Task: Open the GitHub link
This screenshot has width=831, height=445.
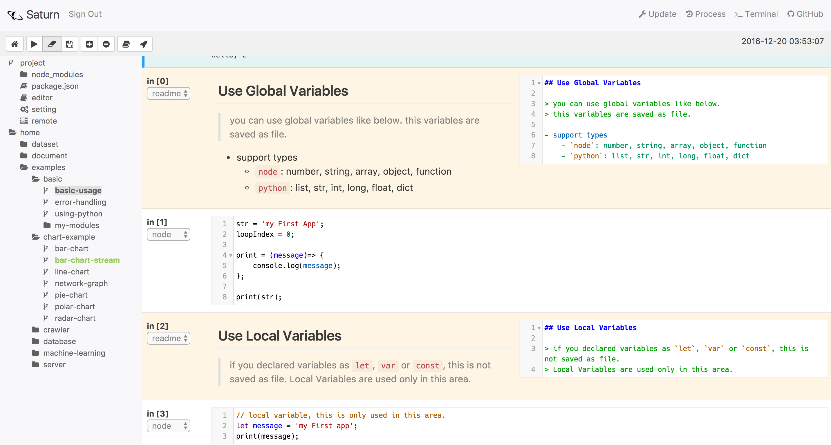Action: (x=805, y=14)
